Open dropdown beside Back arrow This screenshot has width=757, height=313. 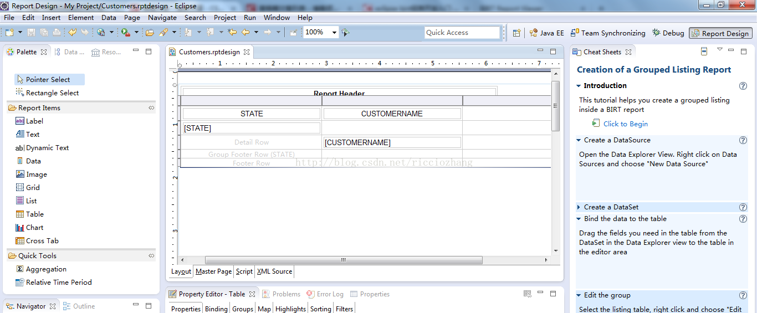(x=256, y=33)
